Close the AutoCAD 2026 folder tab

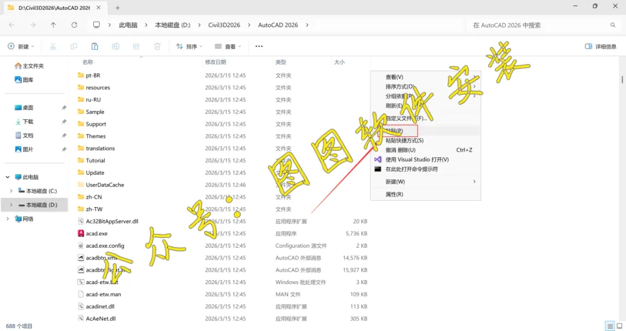[x=99, y=8]
